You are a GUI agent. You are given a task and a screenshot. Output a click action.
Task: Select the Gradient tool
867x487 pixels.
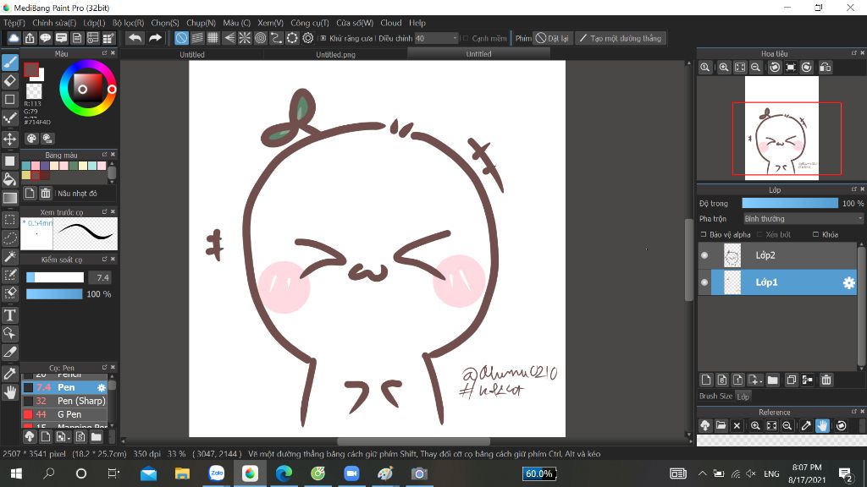10,198
